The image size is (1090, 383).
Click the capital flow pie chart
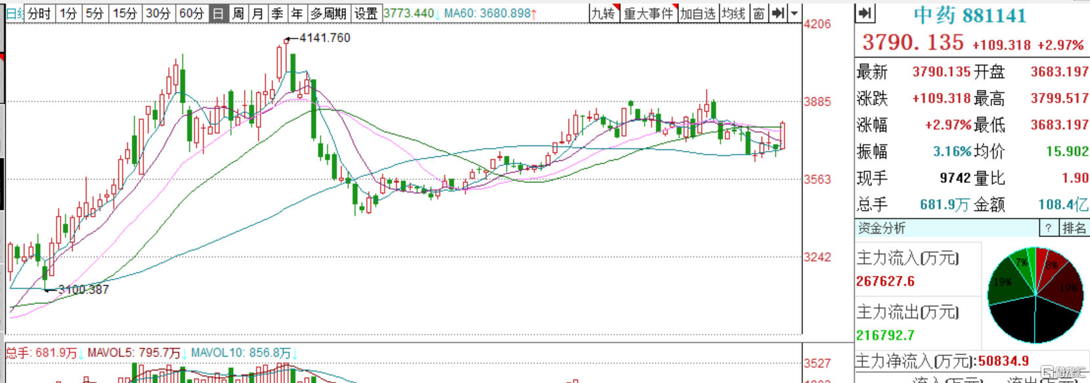tap(1035, 295)
